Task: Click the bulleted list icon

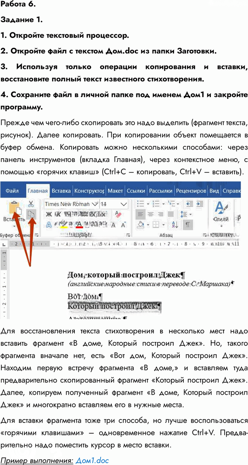Action: tap(141, 204)
